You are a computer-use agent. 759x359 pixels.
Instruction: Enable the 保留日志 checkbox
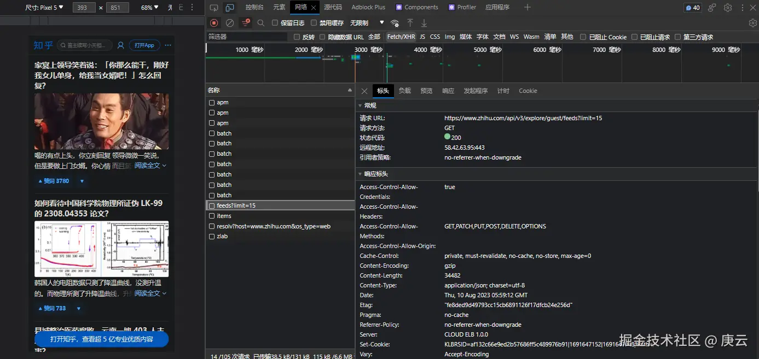[275, 23]
